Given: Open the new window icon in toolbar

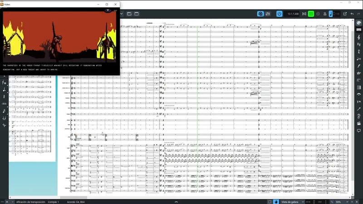Looking at the screenshot, I should (137, 14).
